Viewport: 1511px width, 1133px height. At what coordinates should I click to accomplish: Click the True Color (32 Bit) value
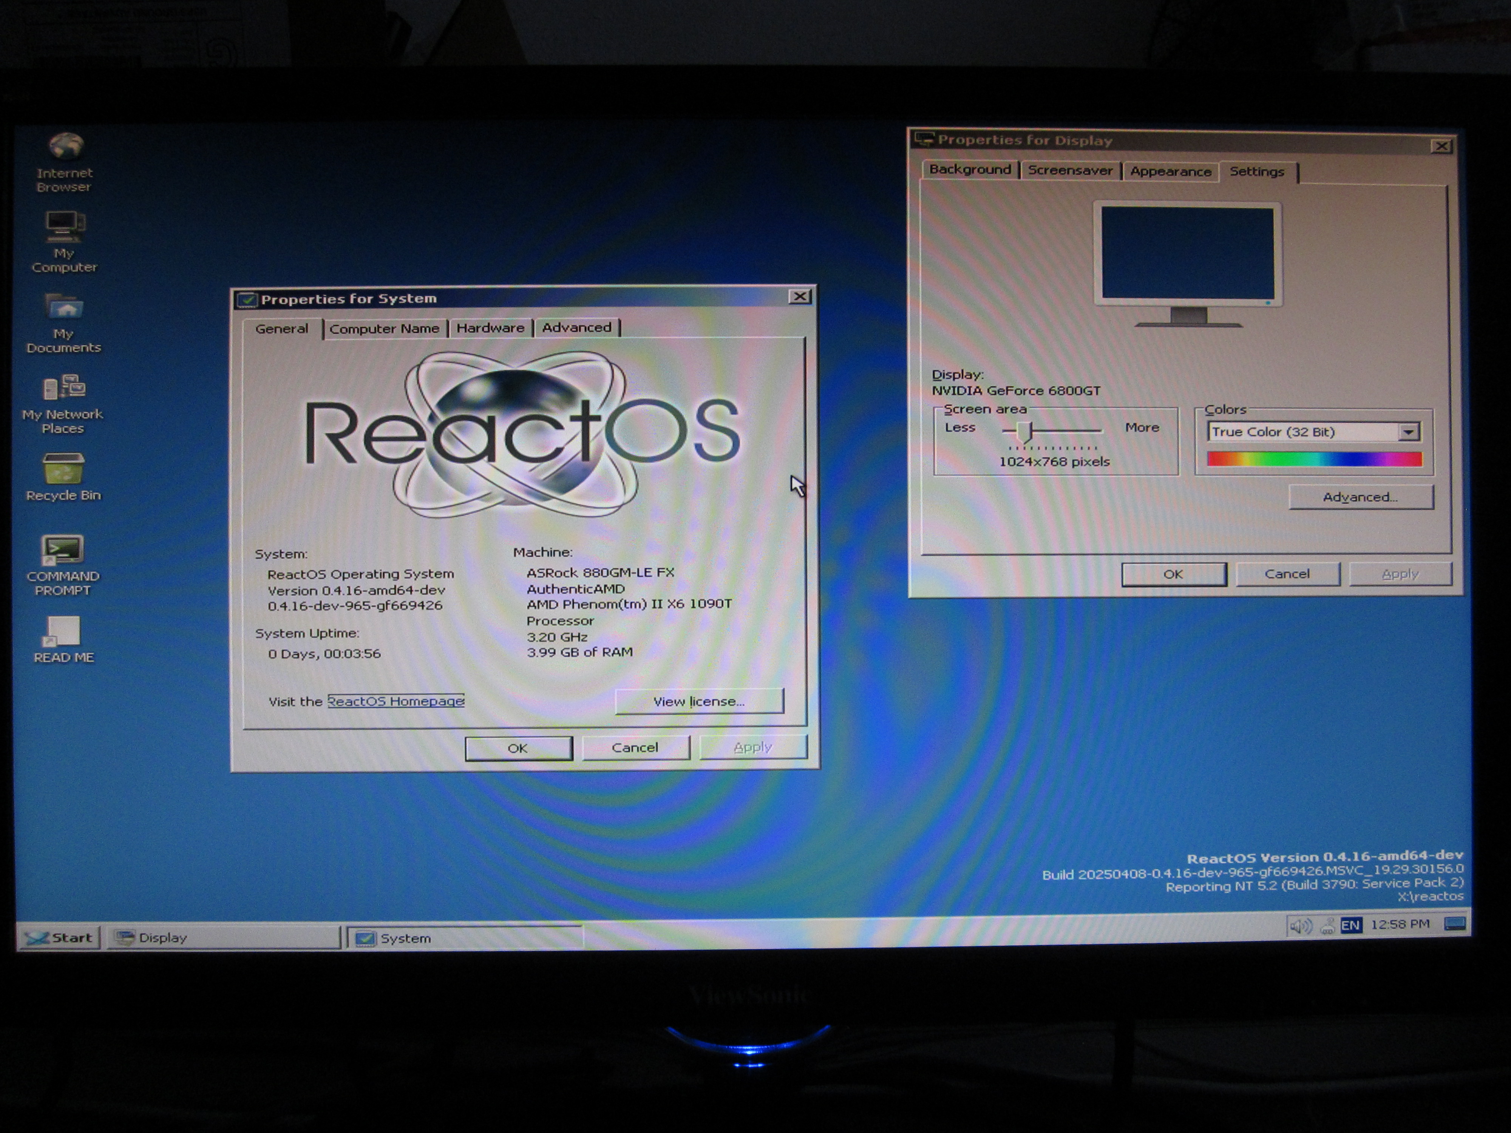click(x=1273, y=432)
